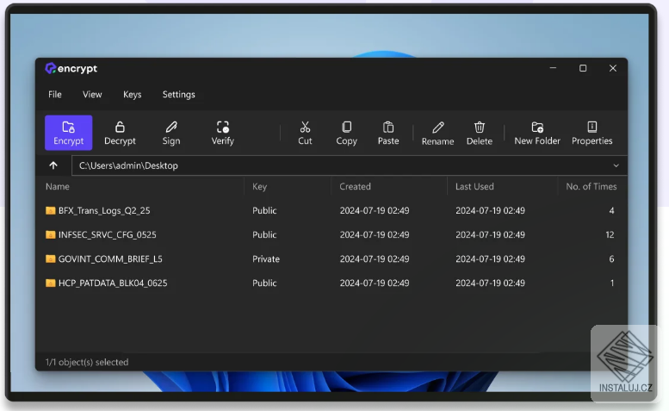This screenshot has height=411, width=669.
Task: Close the encrypt window
Action: (x=613, y=68)
